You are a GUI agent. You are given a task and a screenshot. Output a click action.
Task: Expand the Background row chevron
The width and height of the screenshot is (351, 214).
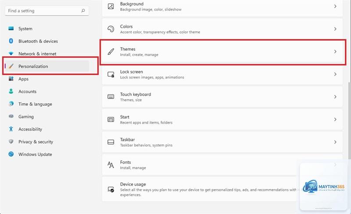click(x=335, y=7)
